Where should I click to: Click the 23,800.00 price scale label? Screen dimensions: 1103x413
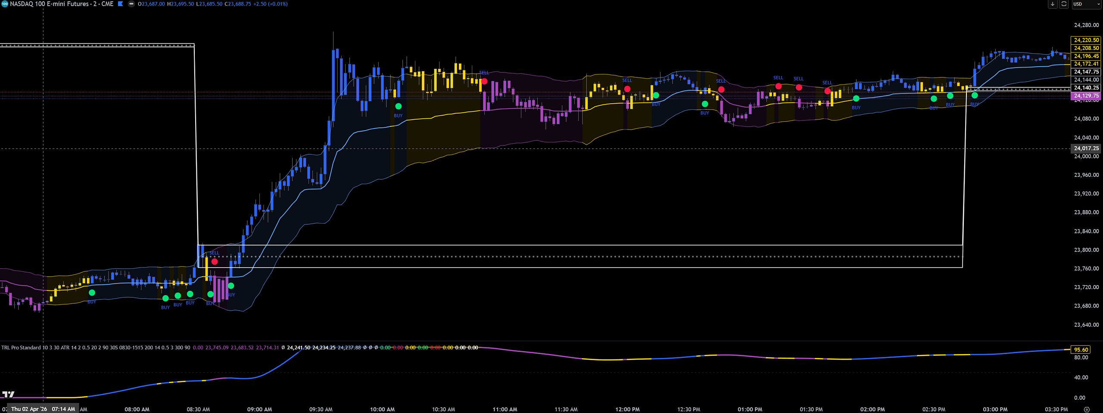[x=1086, y=250]
